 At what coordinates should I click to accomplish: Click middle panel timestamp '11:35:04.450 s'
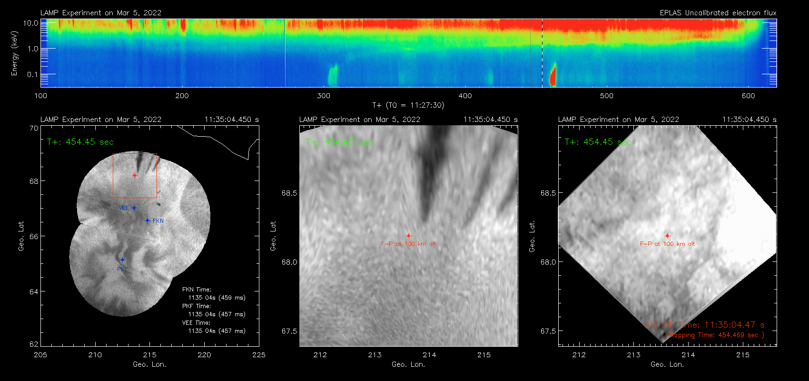(x=491, y=120)
